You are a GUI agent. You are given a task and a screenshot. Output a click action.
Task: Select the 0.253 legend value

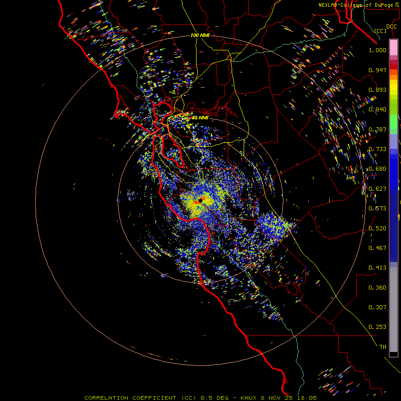tap(377, 327)
